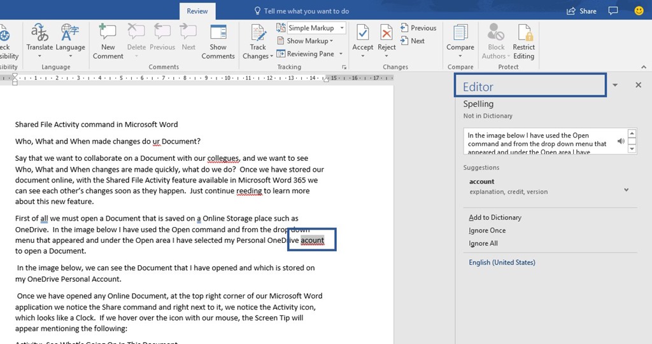Image resolution: width=652 pixels, height=344 pixels.
Task: Open the comments speech bubble icon
Action: click(x=613, y=11)
